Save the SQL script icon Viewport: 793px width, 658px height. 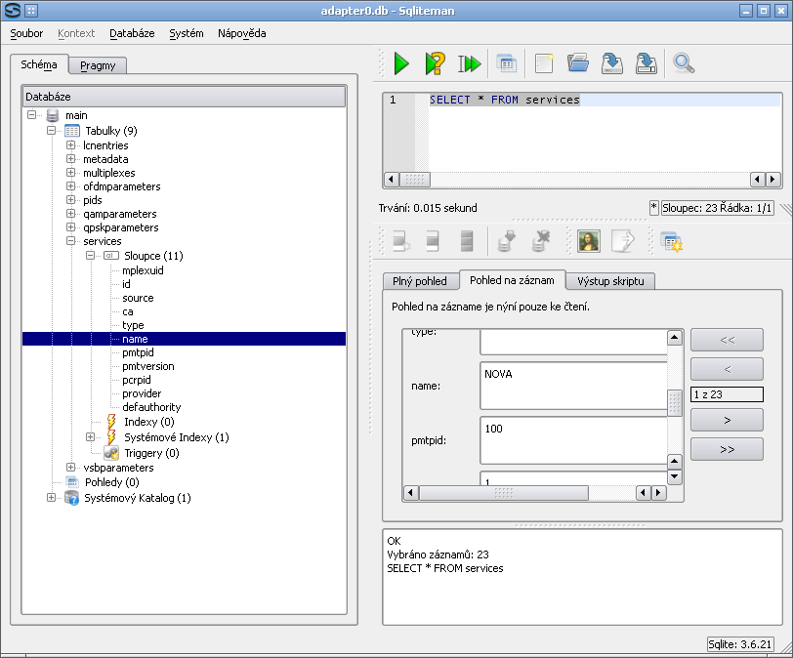click(612, 63)
